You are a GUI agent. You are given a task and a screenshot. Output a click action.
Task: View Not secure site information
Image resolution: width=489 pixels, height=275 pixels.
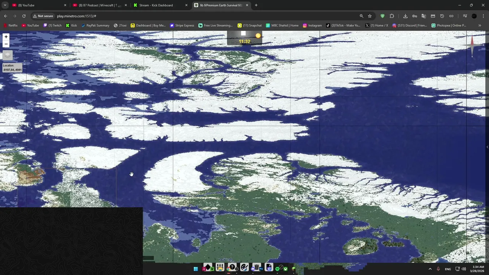point(43,16)
